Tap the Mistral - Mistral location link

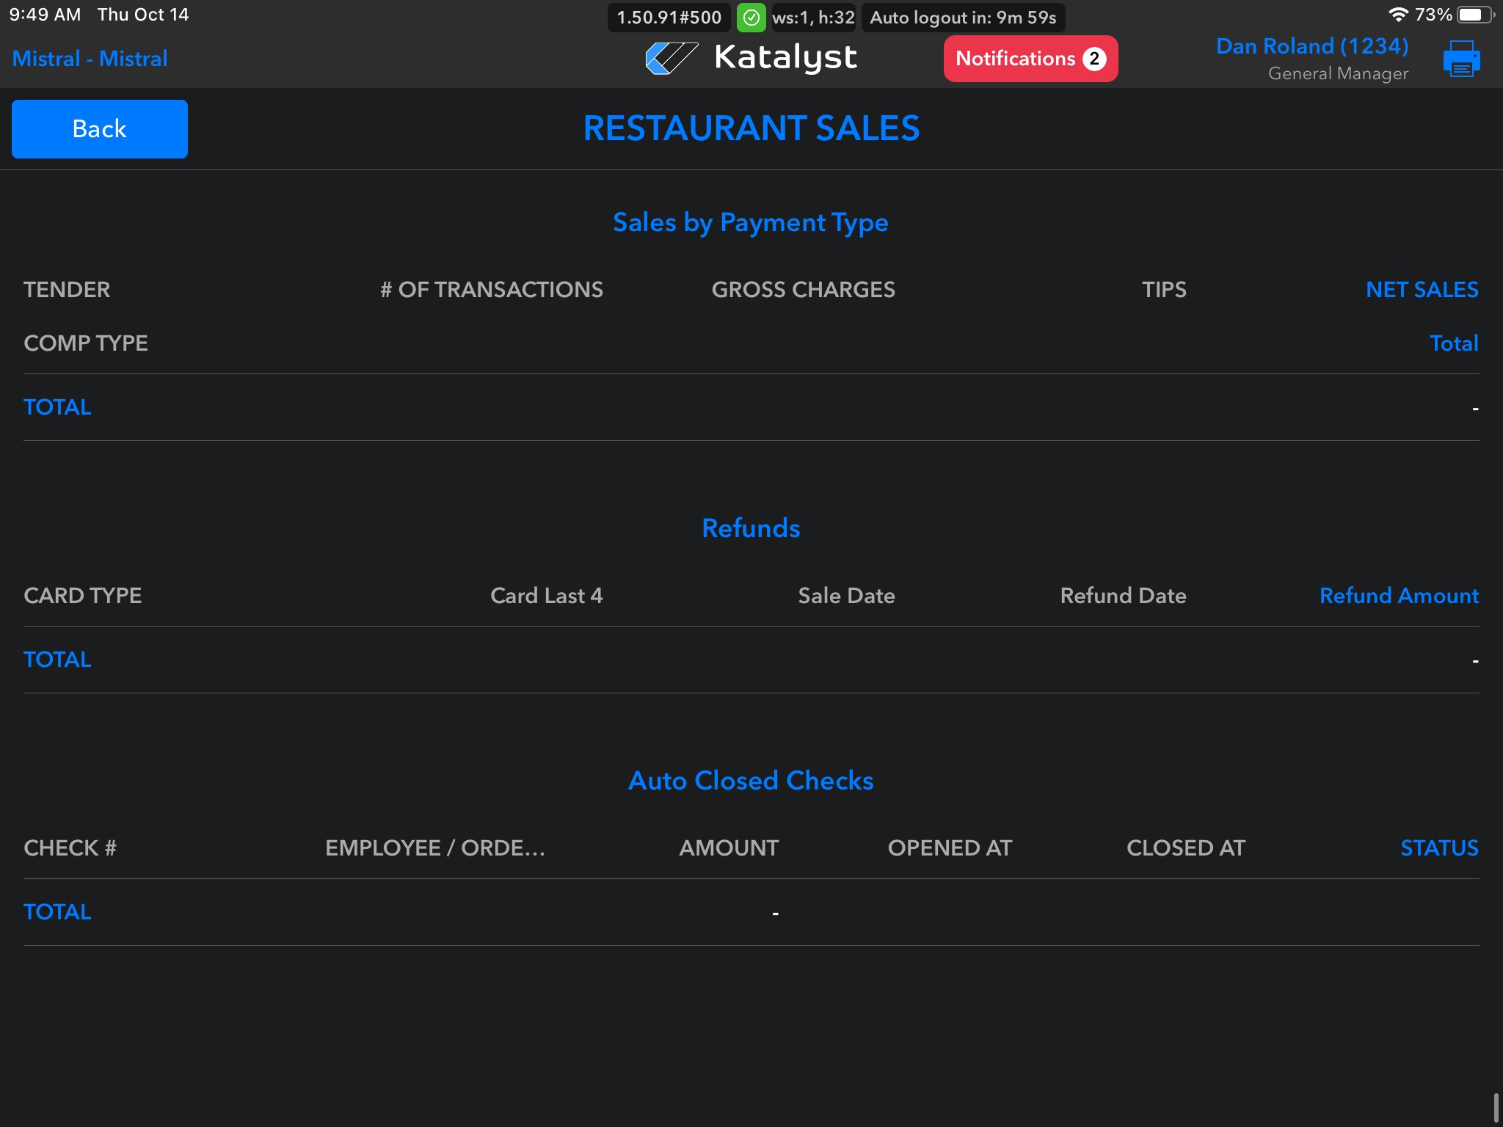[90, 59]
